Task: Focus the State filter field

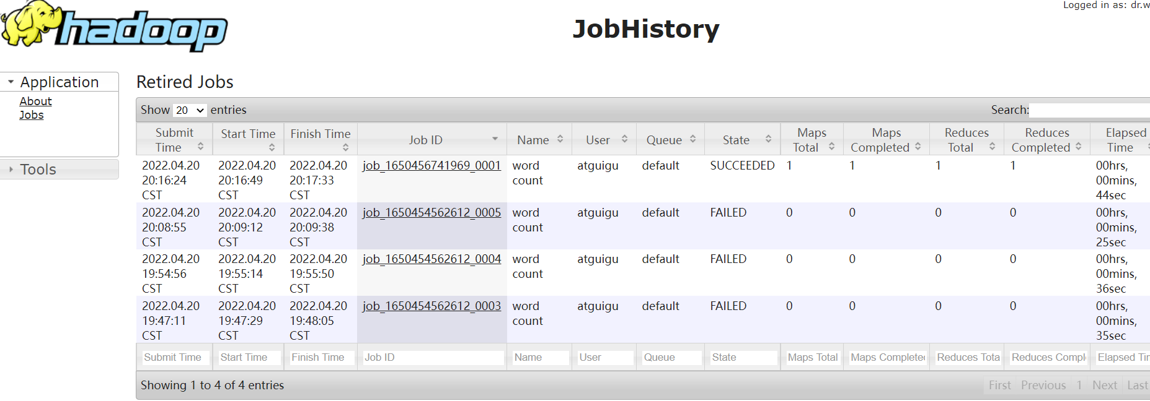Action: pyautogui.click(x=743, y=358)
